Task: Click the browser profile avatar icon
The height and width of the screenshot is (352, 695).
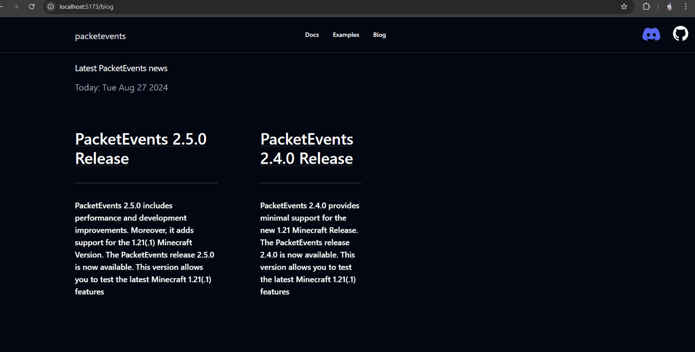Action: (670, 6)
